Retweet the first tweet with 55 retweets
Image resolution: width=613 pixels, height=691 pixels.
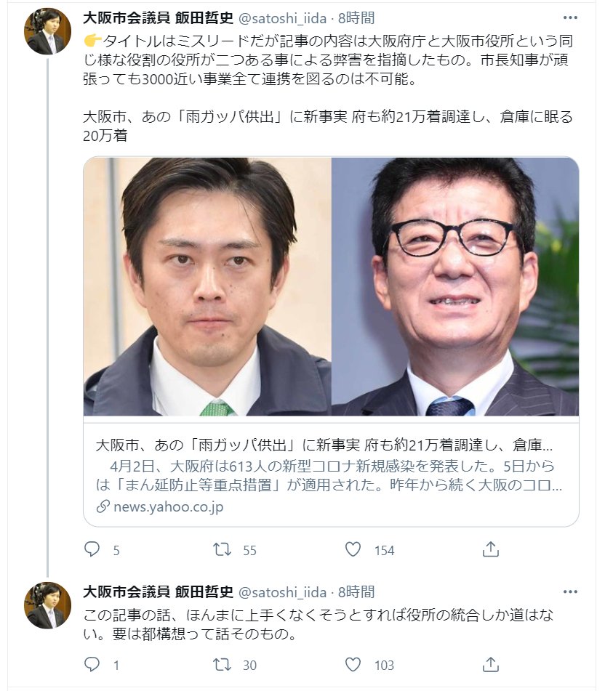pyautogui.click(x=222, y=549)
